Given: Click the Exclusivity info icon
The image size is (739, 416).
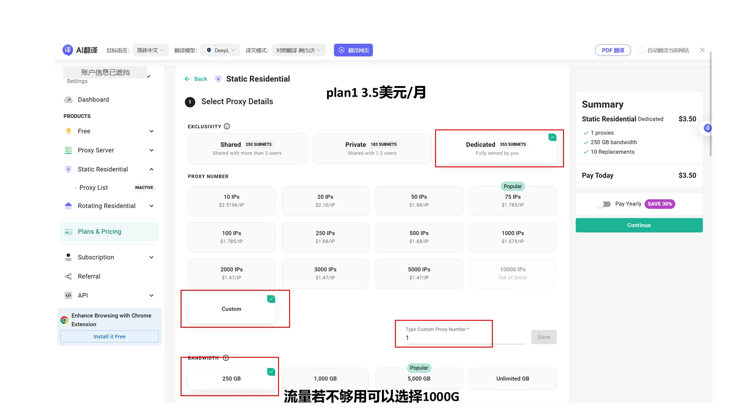Looking at the screenshot, I should [227, 126].
